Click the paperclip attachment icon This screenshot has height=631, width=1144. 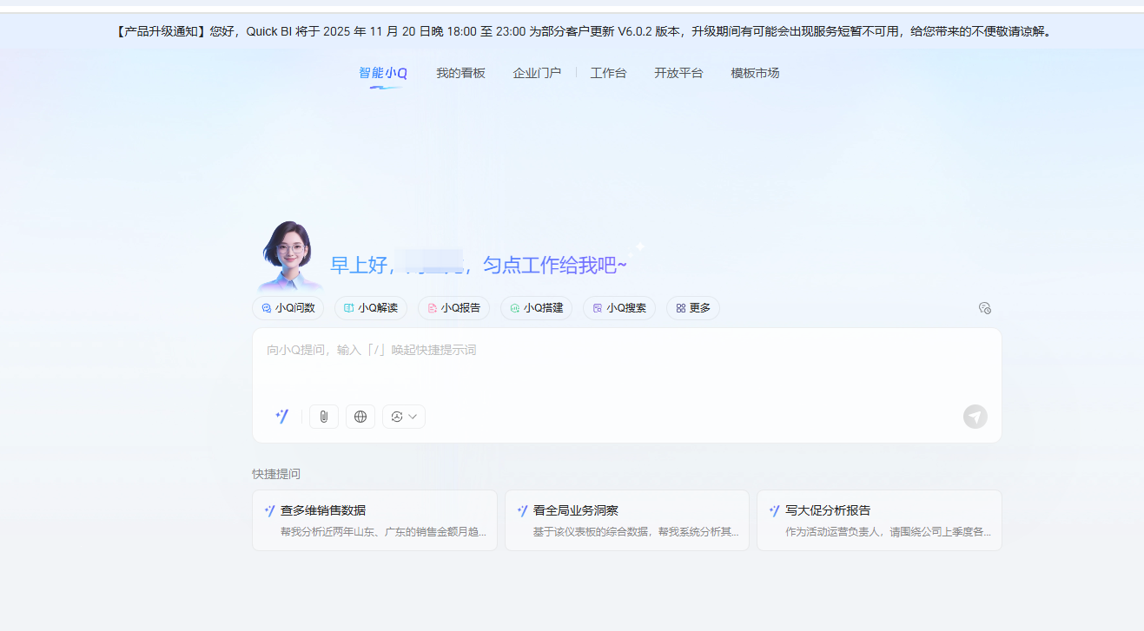[x=323, y=417]
